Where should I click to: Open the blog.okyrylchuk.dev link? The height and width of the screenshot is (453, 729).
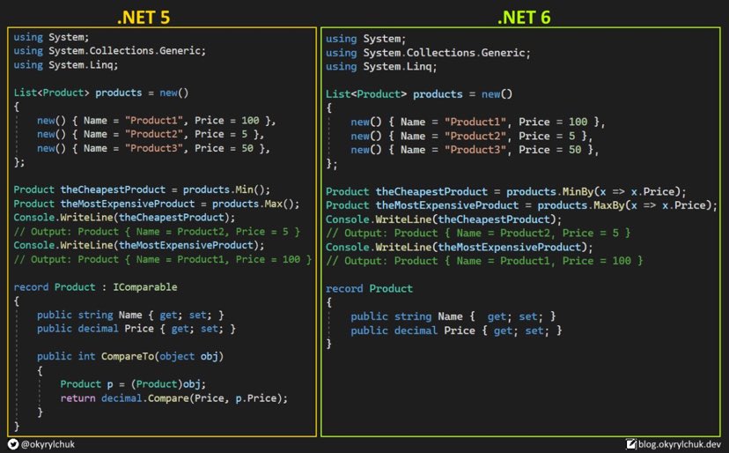(679, 444)
